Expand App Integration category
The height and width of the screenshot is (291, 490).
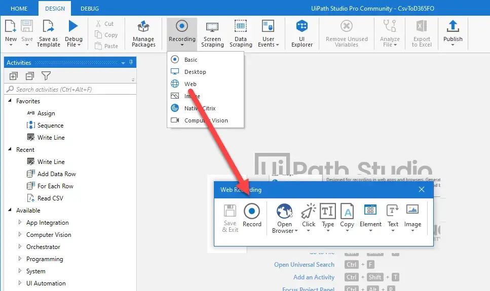click(x=20, y=222)
